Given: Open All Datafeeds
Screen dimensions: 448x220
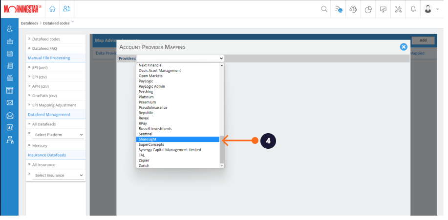Looking at the screenshot, I should point(44,124).
